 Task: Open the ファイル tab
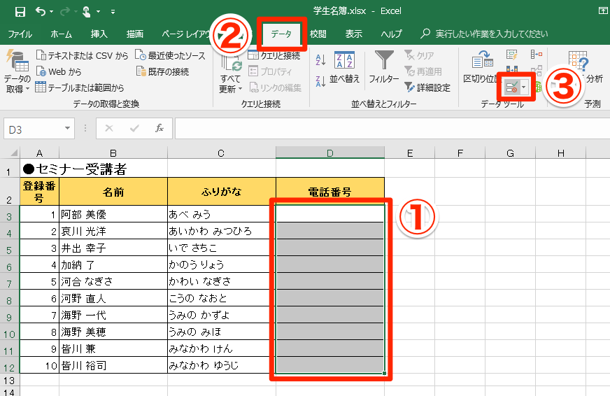coord(20,34)
